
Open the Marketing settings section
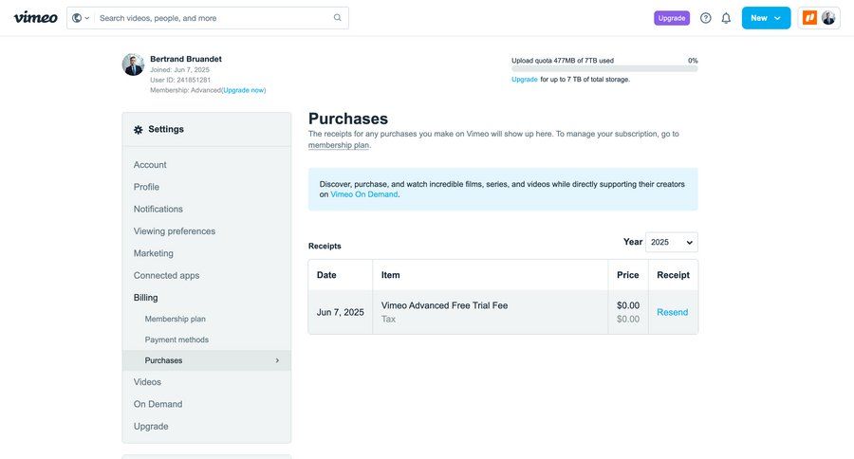pos(154,253)
